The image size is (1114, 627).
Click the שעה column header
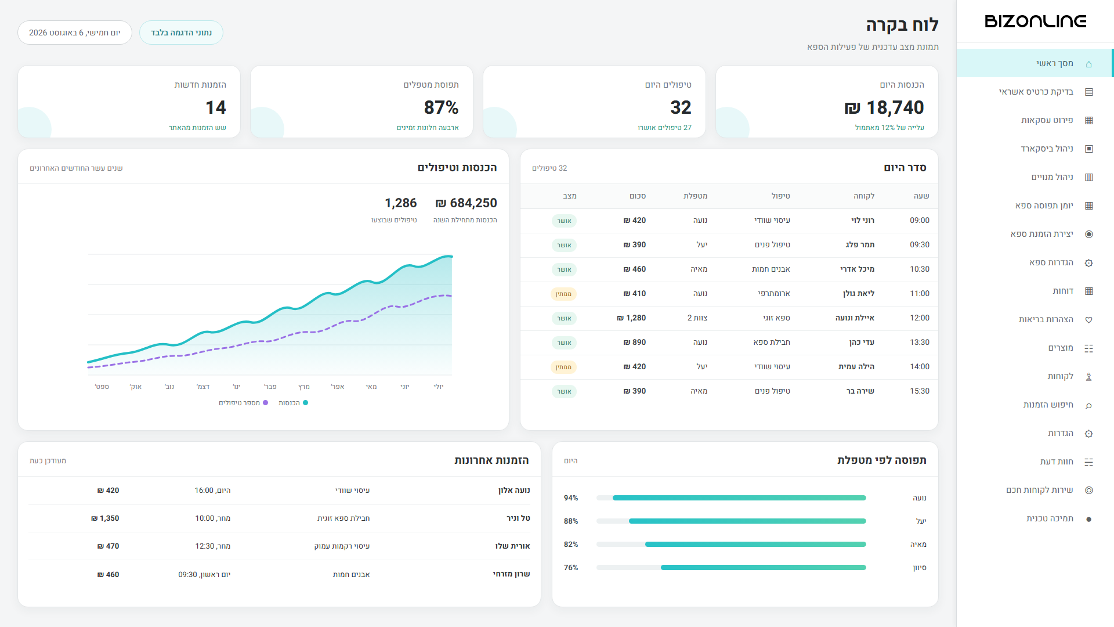coord(921,196)
